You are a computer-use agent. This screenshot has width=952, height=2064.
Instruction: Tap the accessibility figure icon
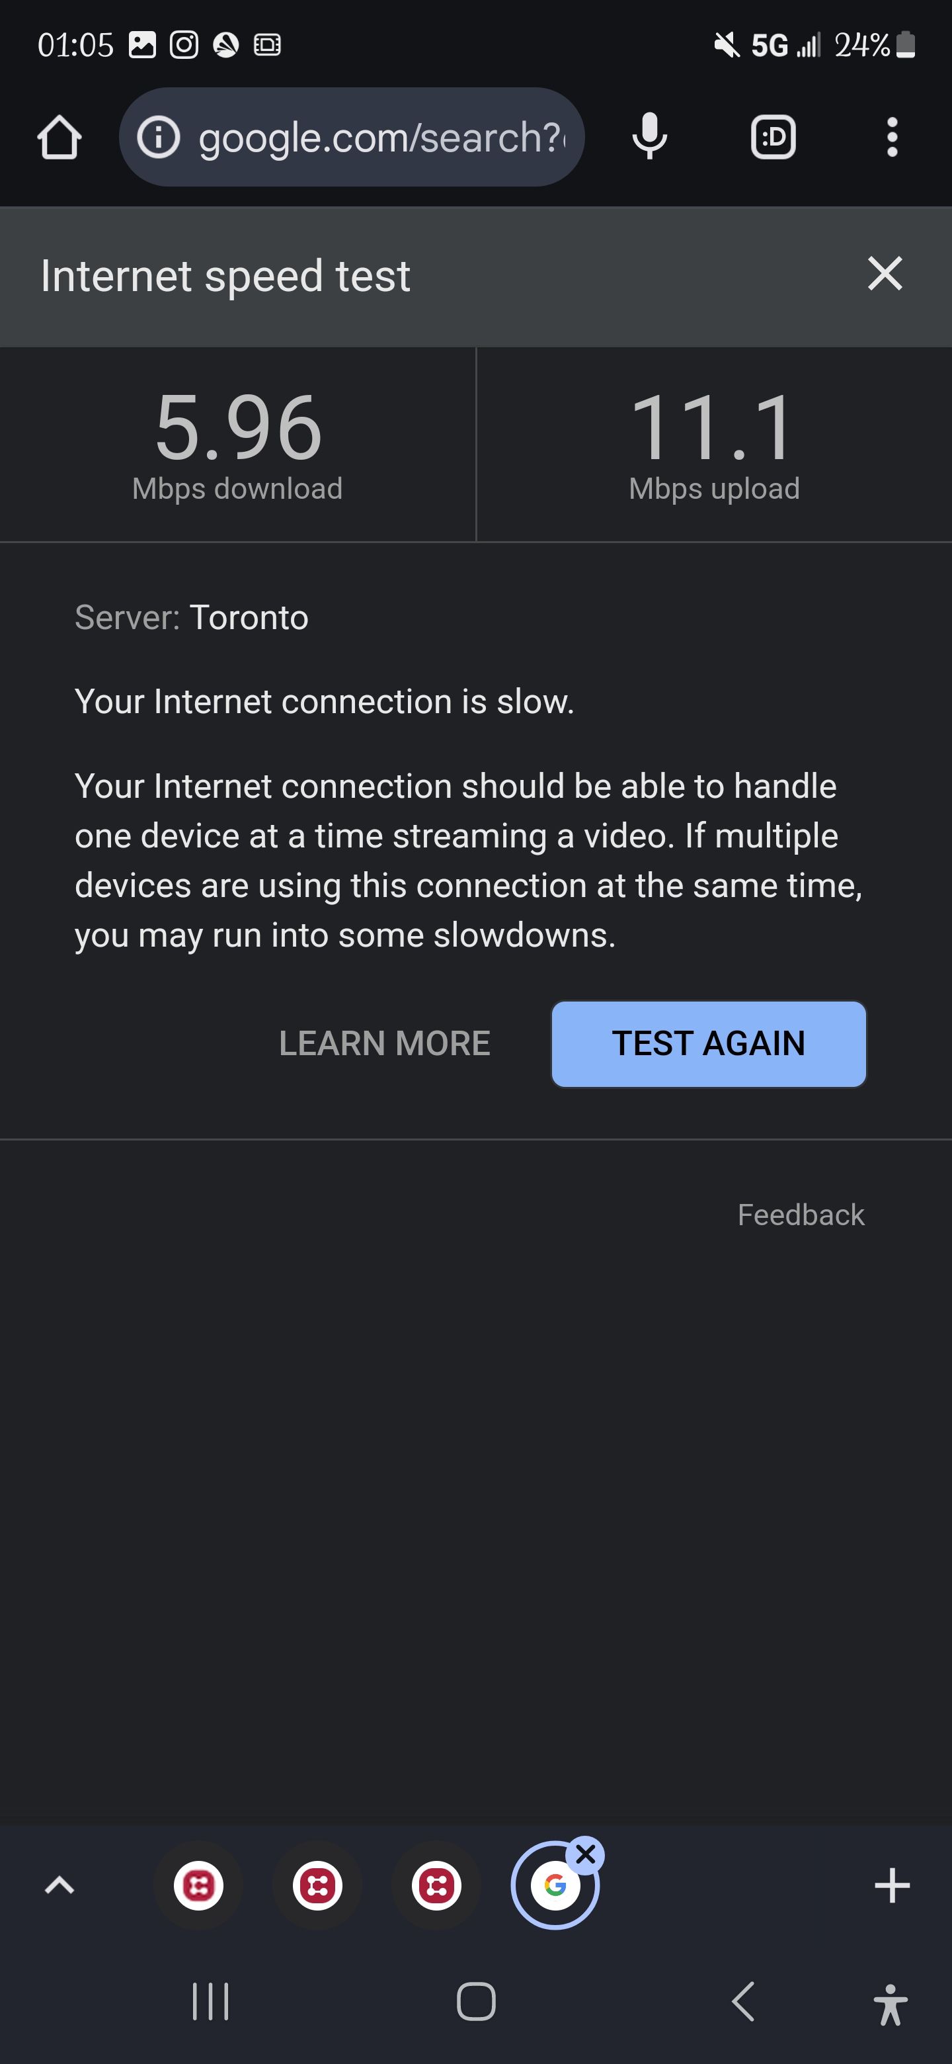point(891,2003)
